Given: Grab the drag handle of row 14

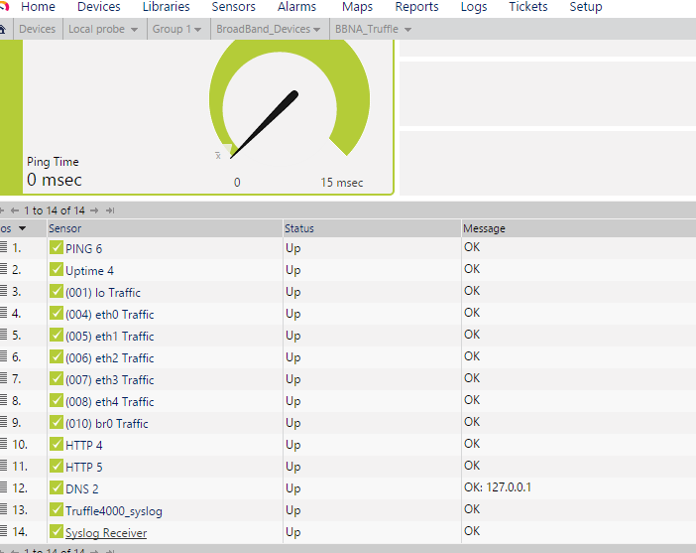Looking at the screenshot, I should 4,530.
